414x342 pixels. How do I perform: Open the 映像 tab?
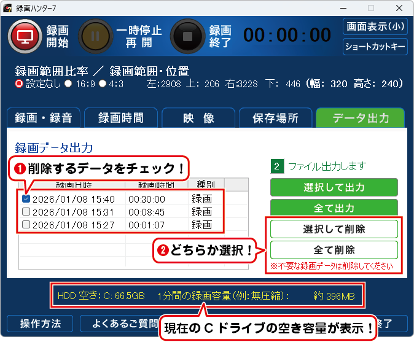pos(198,118)
